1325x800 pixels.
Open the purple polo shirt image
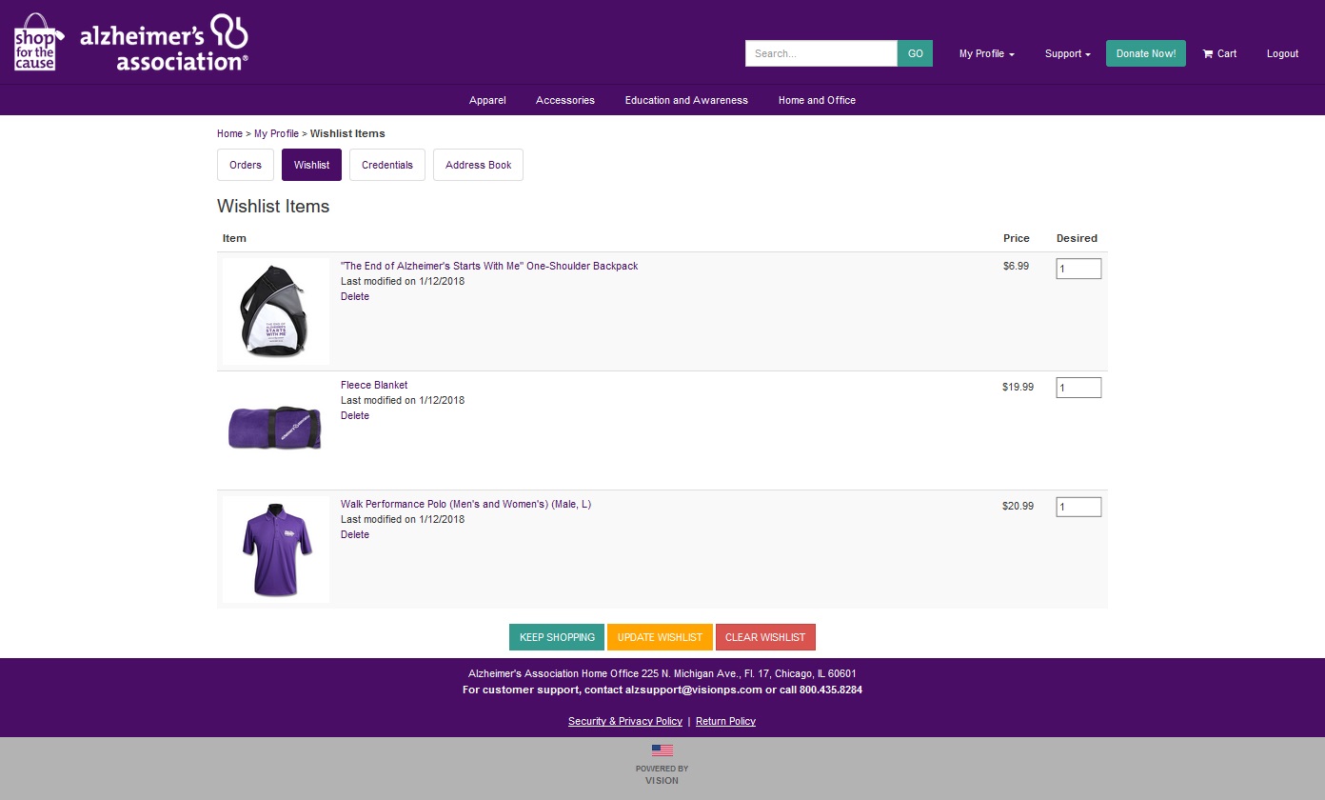tap(275, 550)
